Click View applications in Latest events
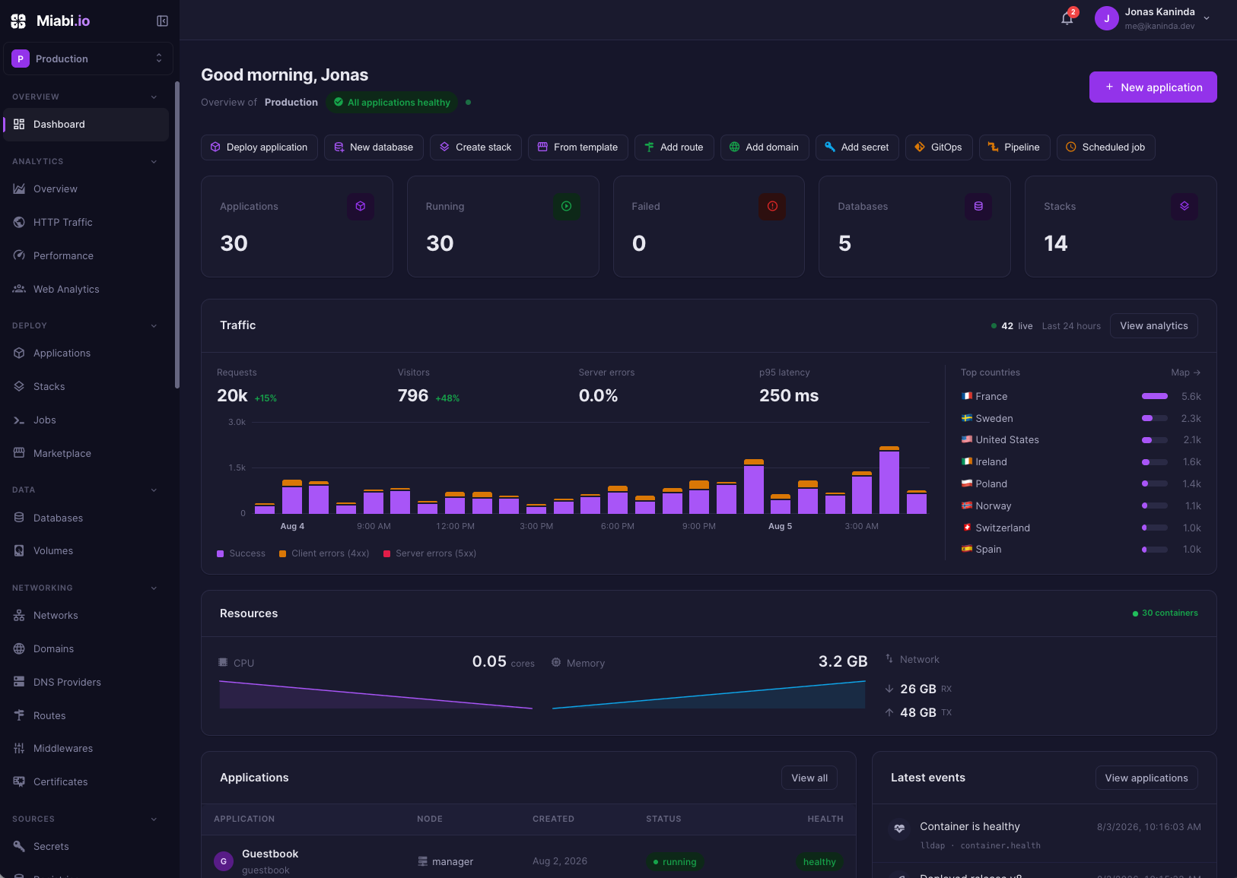 click(x=1146, y=778)
